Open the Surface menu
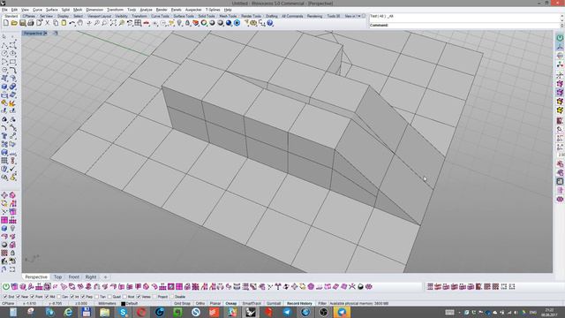This screenshot has height=318, width=565. tap(51, 10)
